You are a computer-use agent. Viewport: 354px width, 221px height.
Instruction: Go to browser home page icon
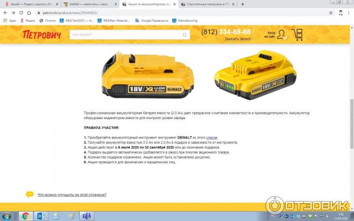coord(29,13)
